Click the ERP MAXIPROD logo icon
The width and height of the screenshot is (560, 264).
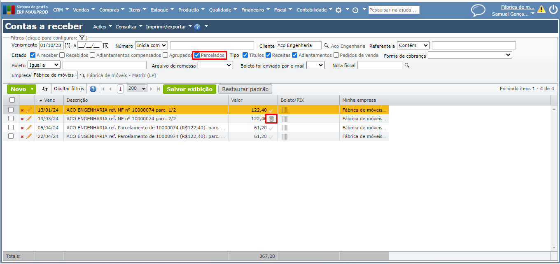(x=9, y=10)
